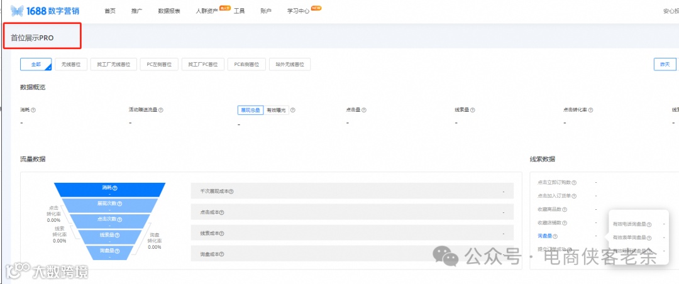Click the 数据概览 section heading
This screenshot has width=679, height=284.
coord(33,87)
